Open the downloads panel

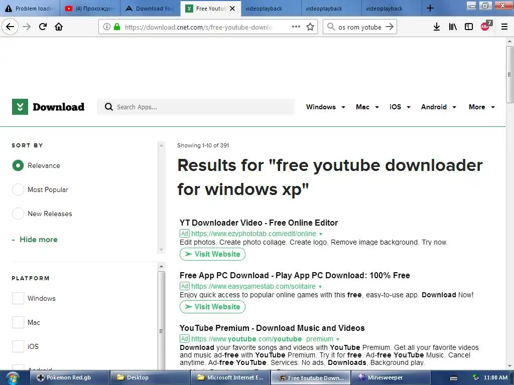(437, 27)
